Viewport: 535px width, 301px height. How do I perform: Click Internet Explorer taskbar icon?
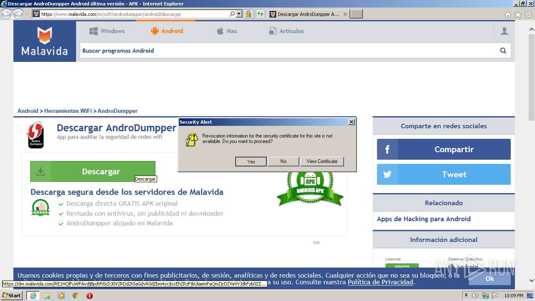pos(33,296)
